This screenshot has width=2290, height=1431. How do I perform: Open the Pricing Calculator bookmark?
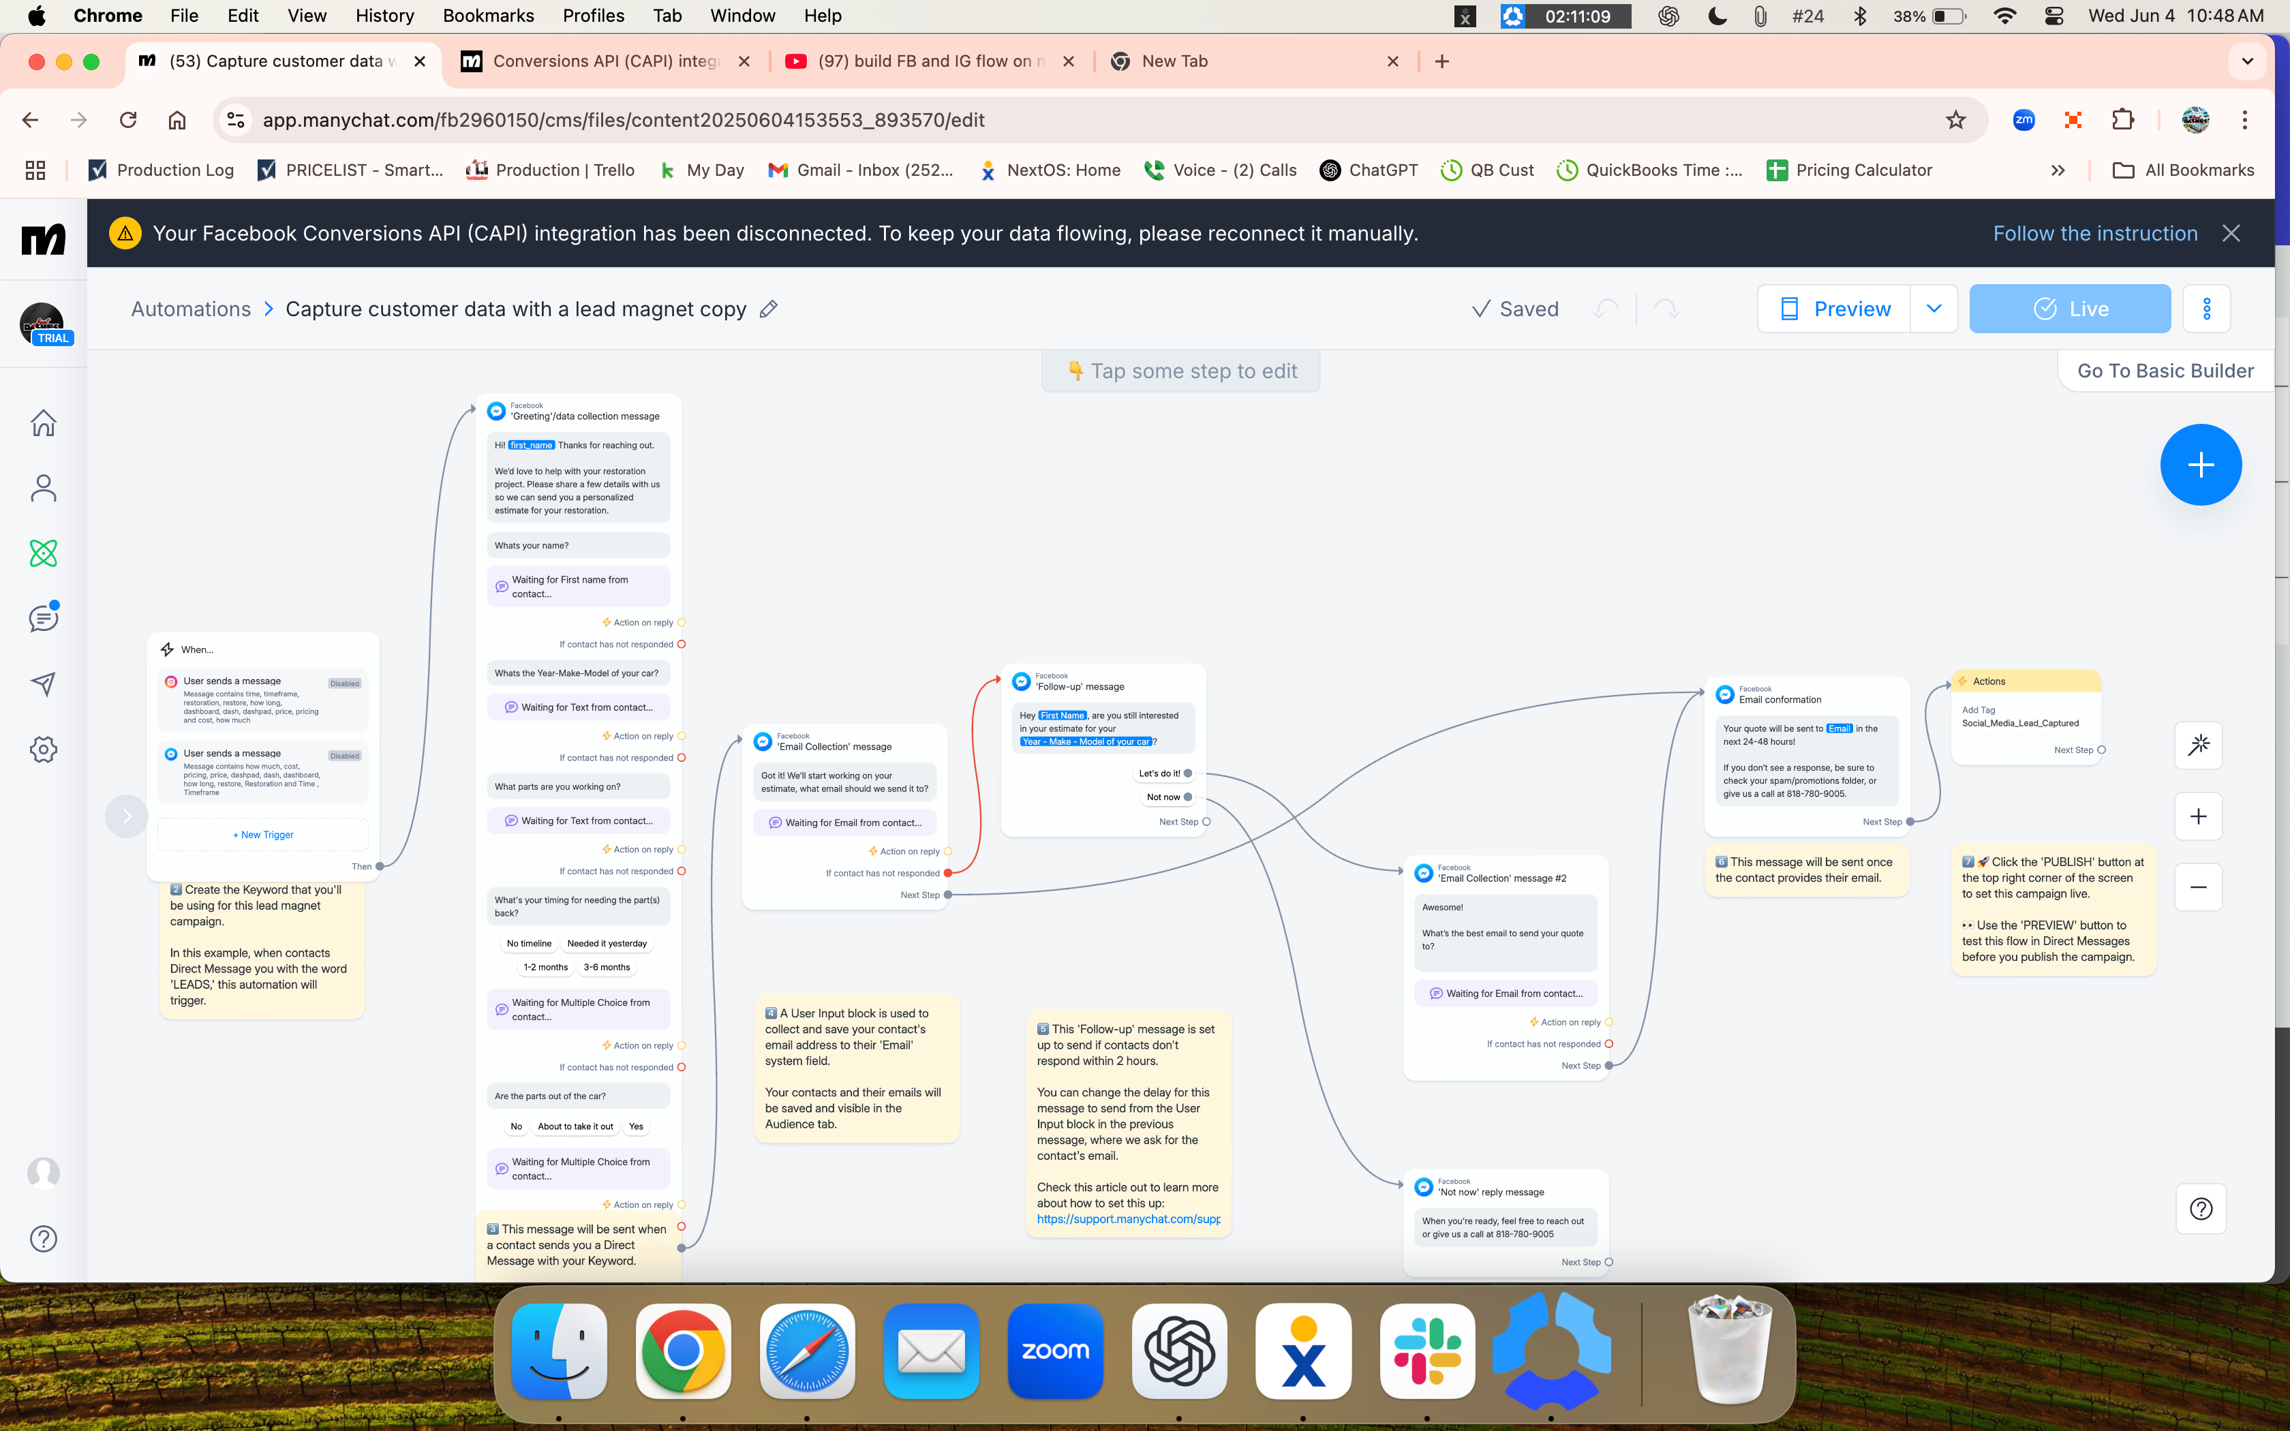(1849, 170)
